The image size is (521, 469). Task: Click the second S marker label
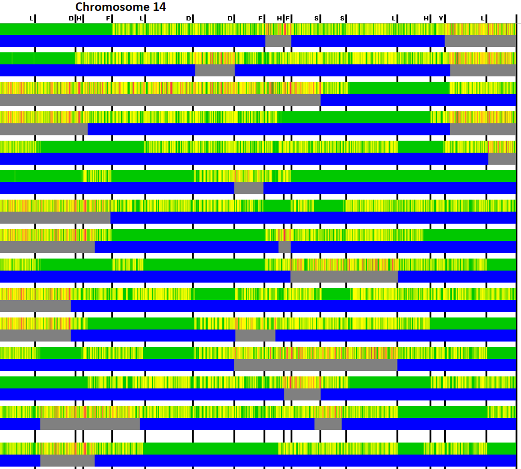click(x=342, y=18)
